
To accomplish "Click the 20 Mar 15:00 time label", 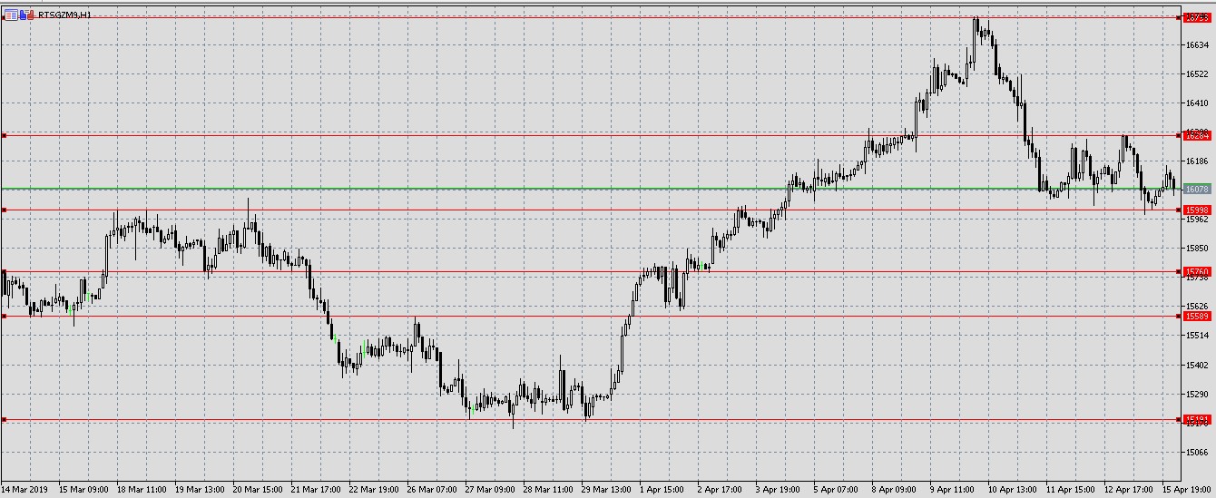I will point(259,490).
